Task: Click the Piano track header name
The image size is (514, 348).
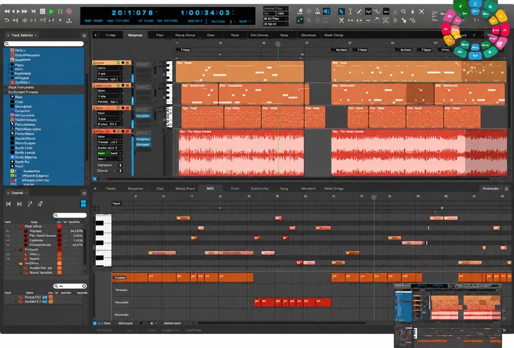Action: click(x=98, y=108)
